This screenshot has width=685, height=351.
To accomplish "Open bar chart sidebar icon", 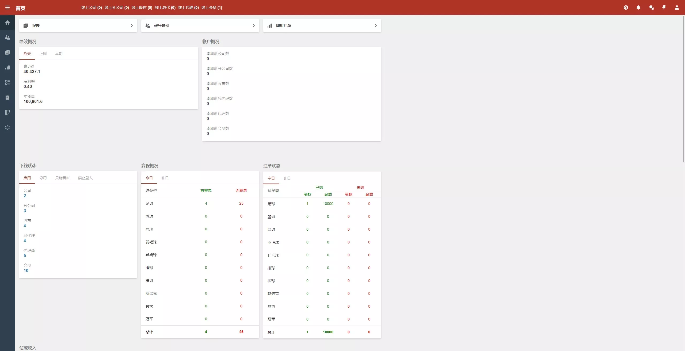I will pos(7,67).
